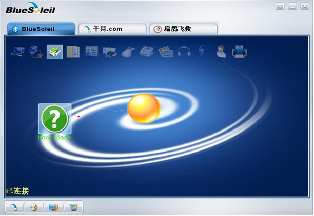Viewport: 314px width, 216px height.
Task: Open the title bar dropdown menu button
Action: tap(280, 6)
